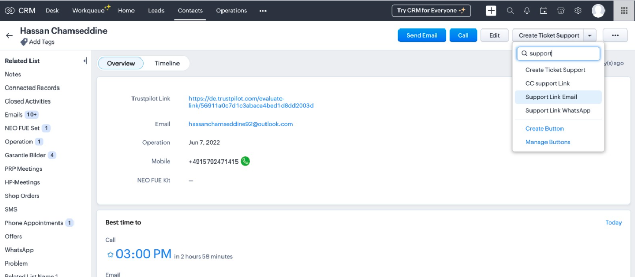Click the hassanchamseddine92@outlook.com email link

tap(241, 124)
